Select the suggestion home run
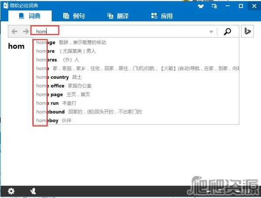The width and height of the screenshot is (261, 198). 136,103
